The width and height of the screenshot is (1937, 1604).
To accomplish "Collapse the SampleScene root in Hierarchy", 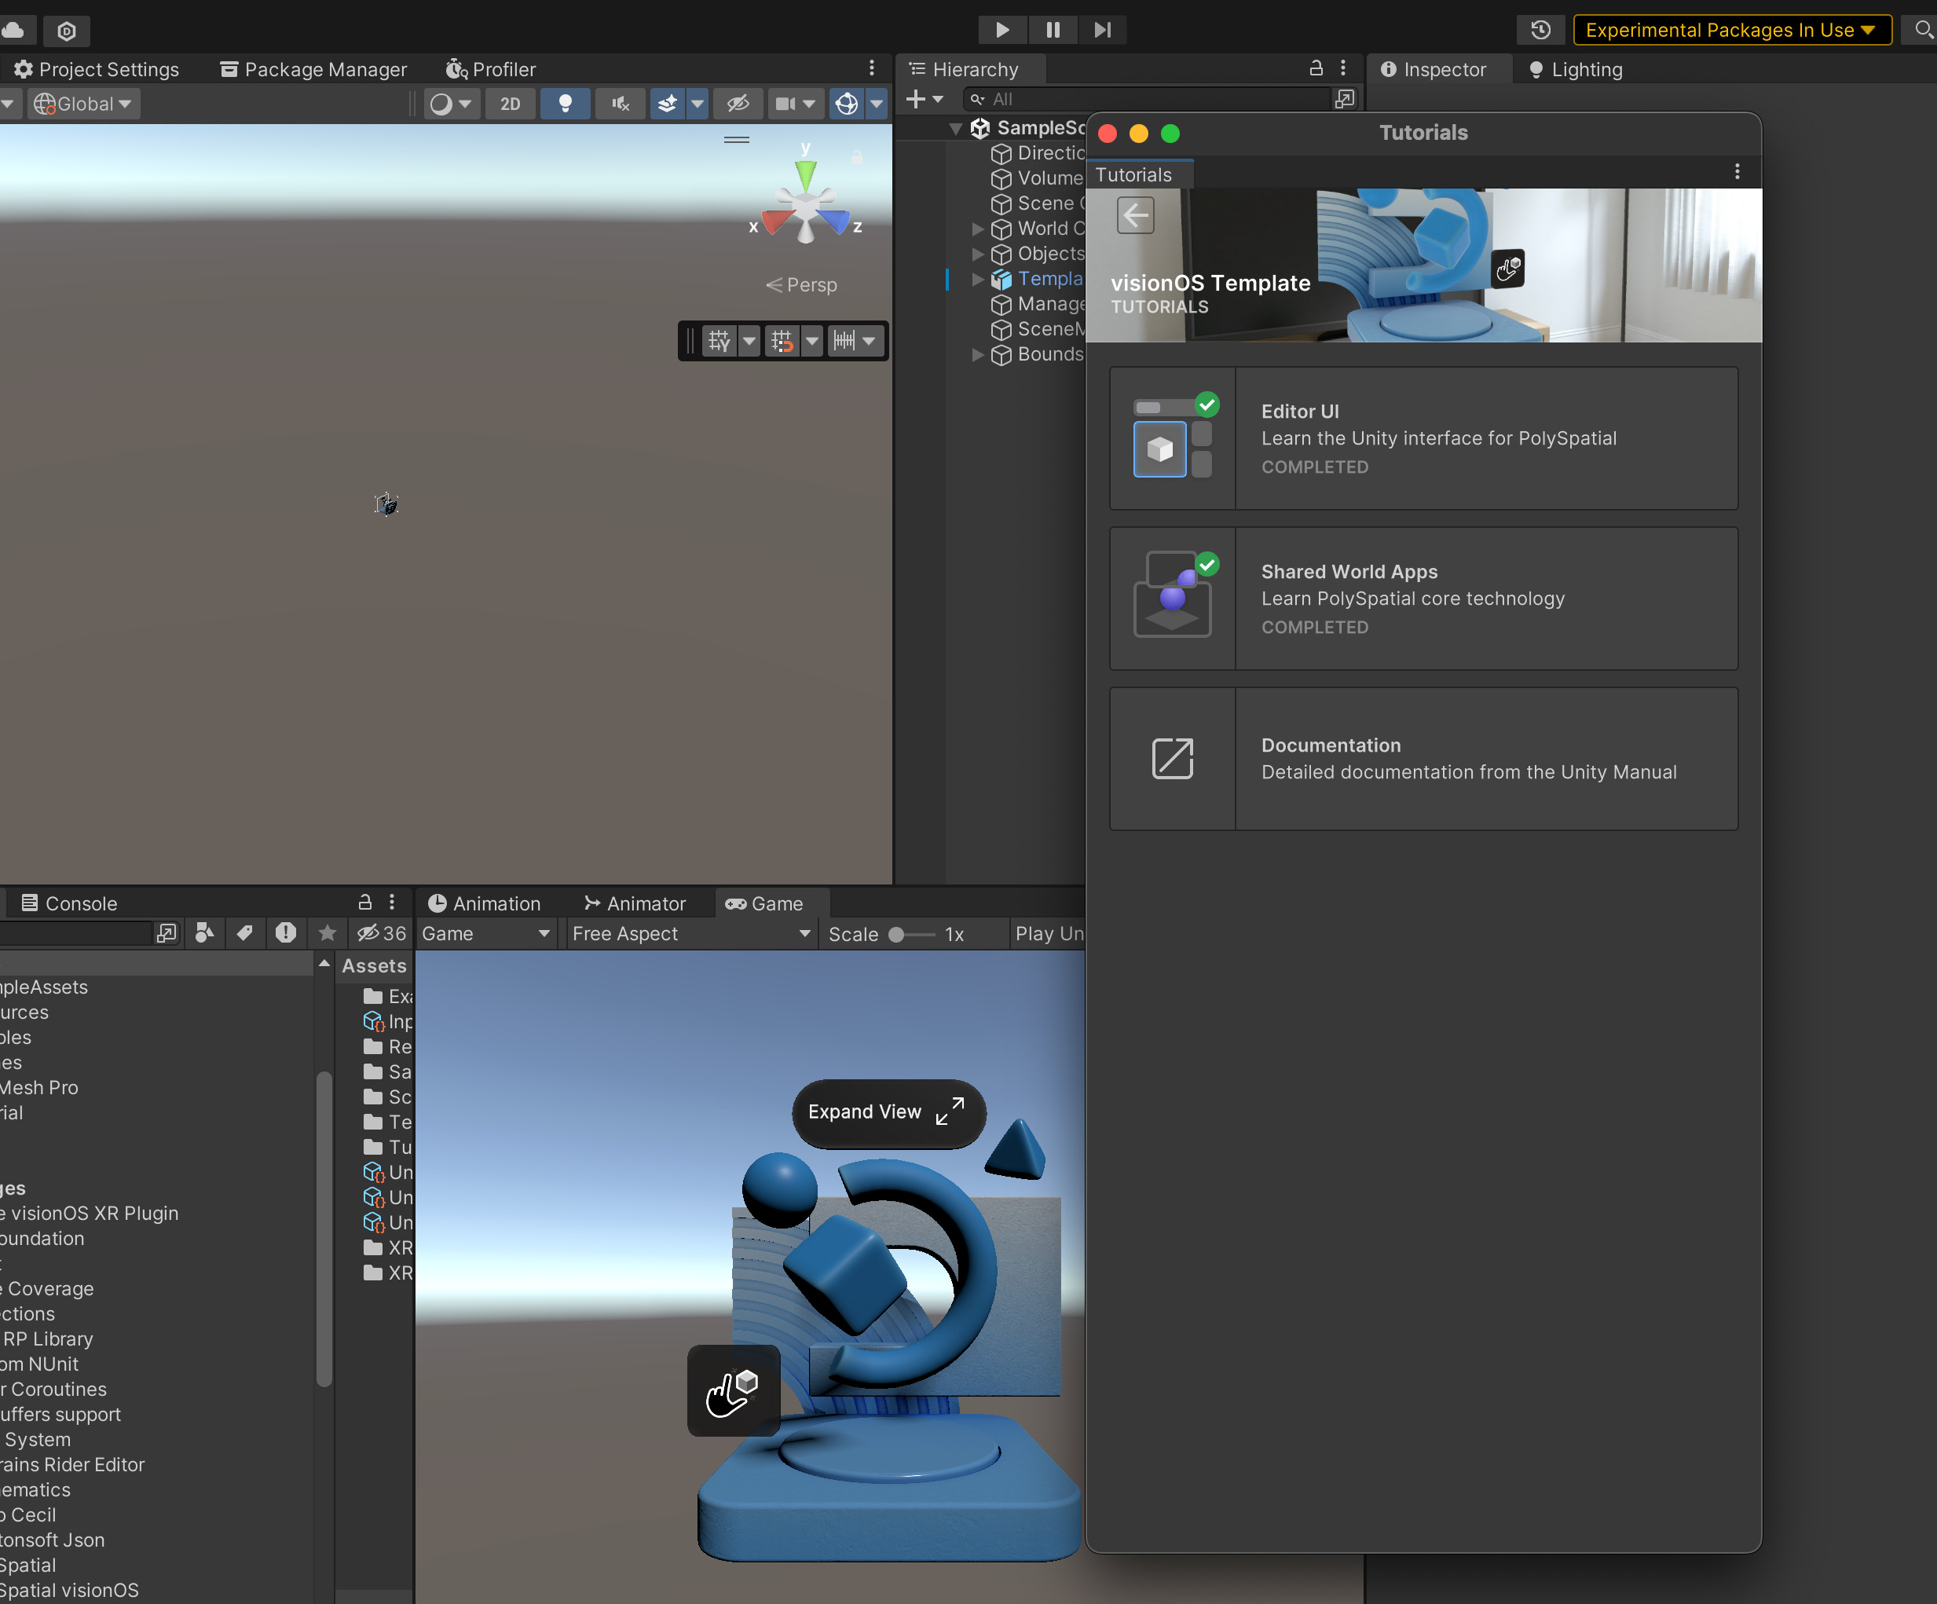I will pyautogui.click(x=956, y=128).
